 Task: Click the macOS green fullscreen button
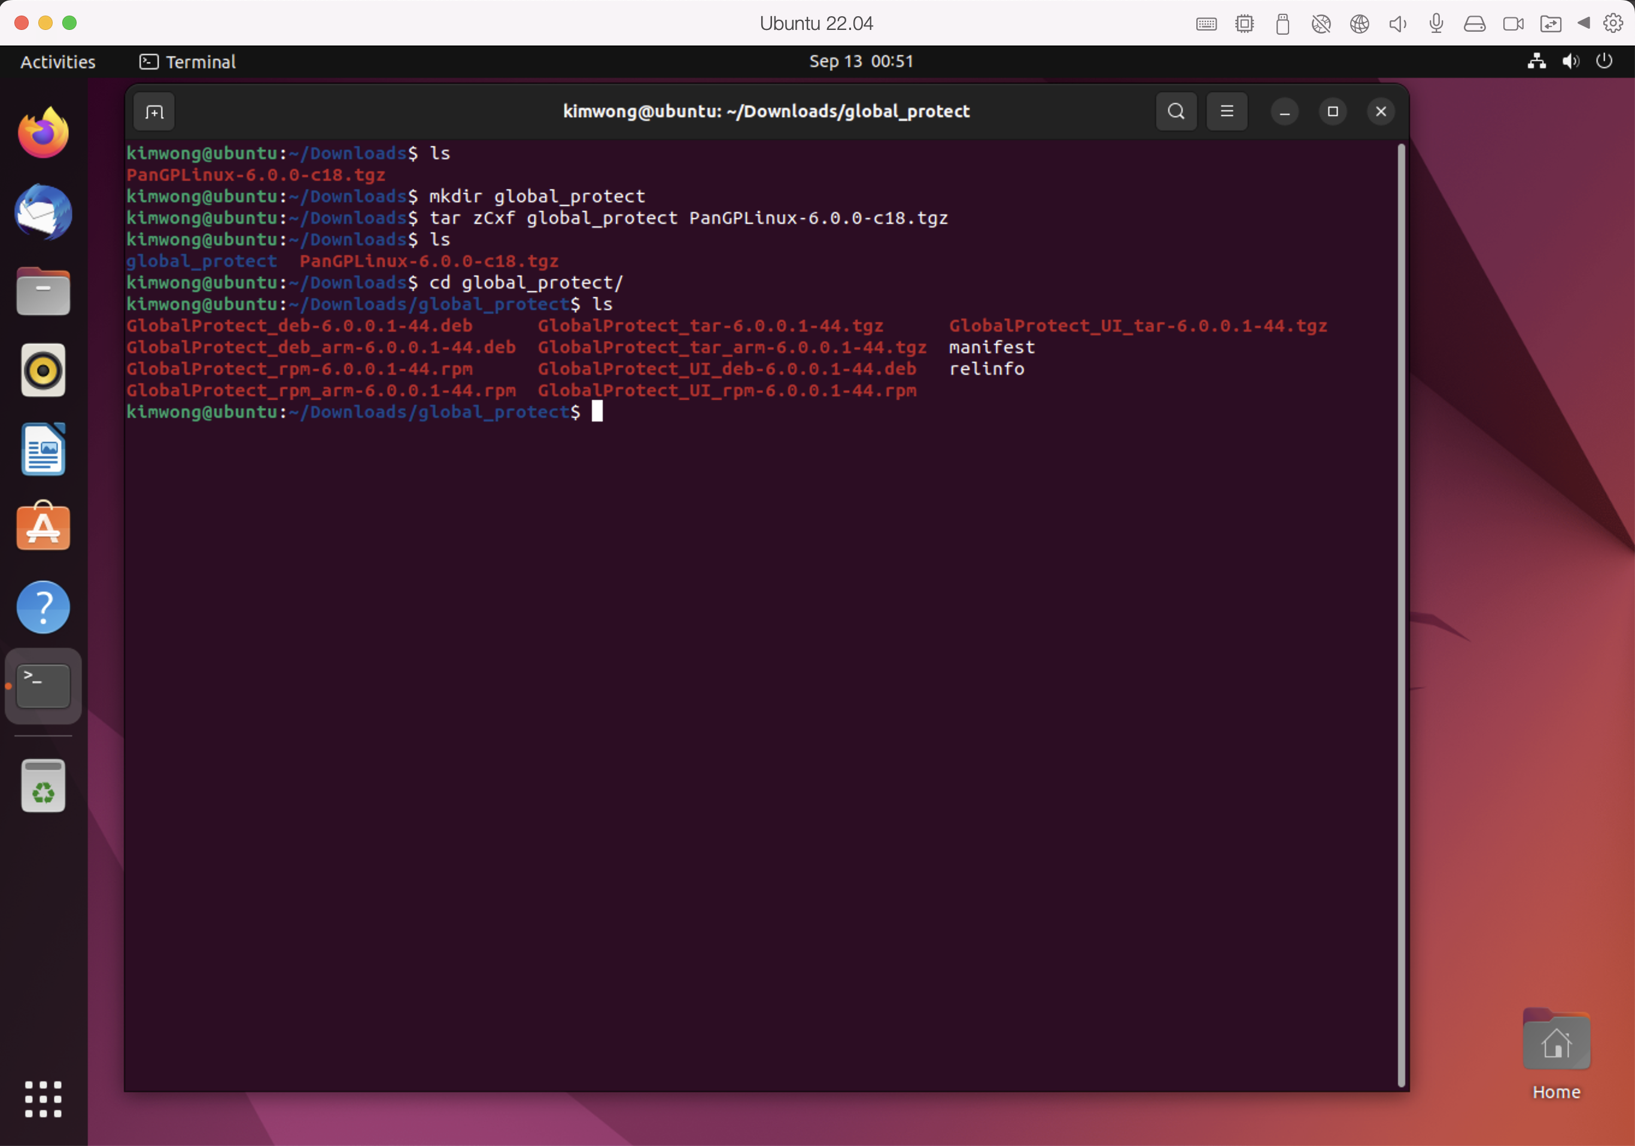pyautogui.click(x=69, y=23)
